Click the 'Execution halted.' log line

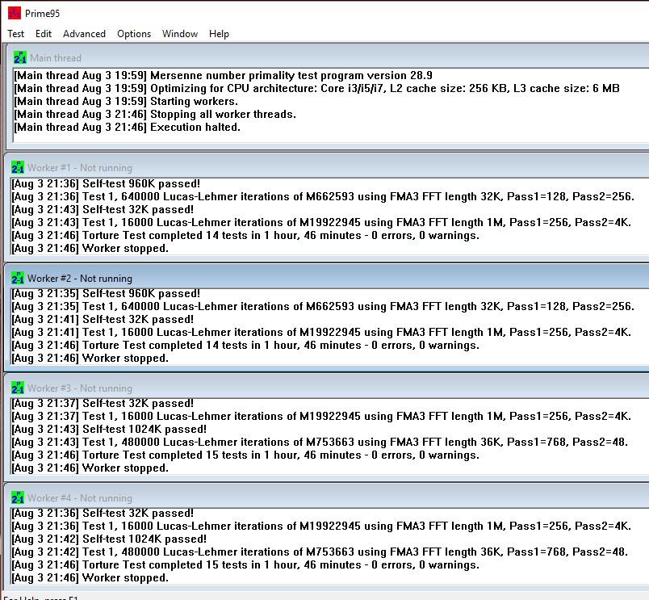(x=127, y=127)
